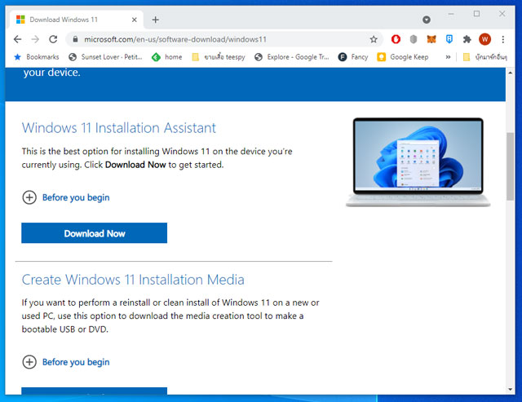
Task: Expand Before you begin under Installation Media
Action: (66, 362)
